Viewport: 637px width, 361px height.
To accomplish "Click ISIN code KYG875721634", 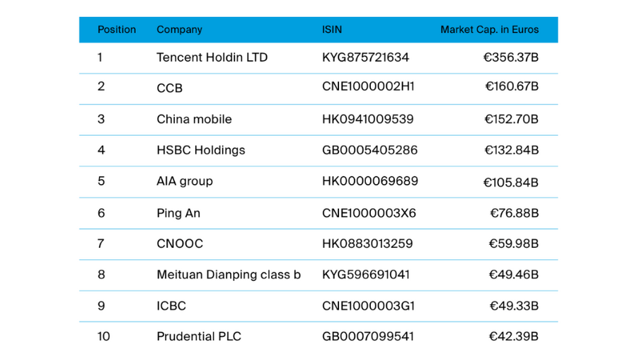I will 365,57.
